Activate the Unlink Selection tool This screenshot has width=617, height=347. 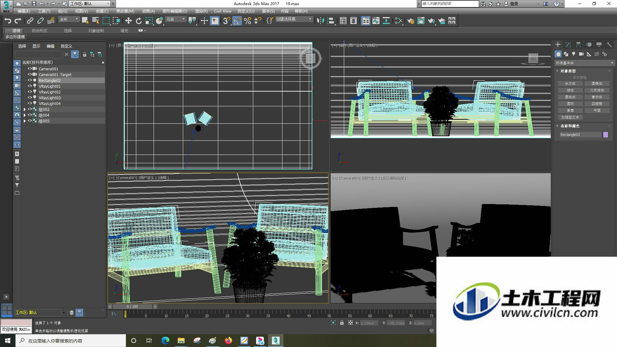point(40,21)
